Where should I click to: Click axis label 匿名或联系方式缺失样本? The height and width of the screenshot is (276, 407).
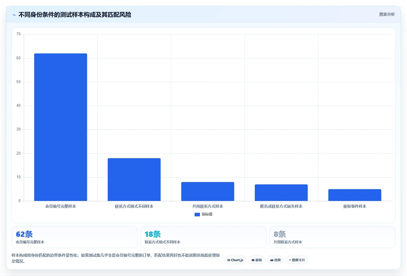click(281, 206)
